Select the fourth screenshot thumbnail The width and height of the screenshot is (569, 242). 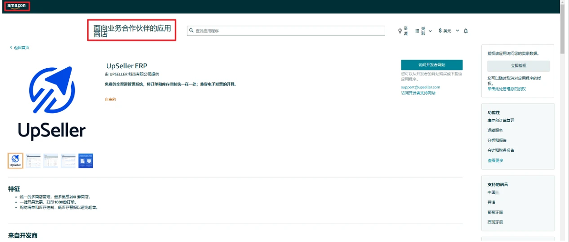pos(68,161)
